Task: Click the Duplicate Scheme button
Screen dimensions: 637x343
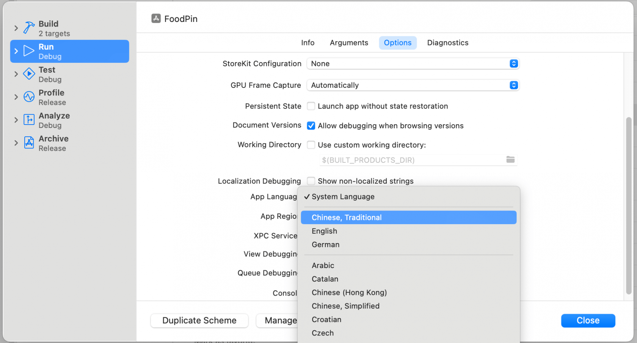Action: pyautogui.click(x=199, y=321)
